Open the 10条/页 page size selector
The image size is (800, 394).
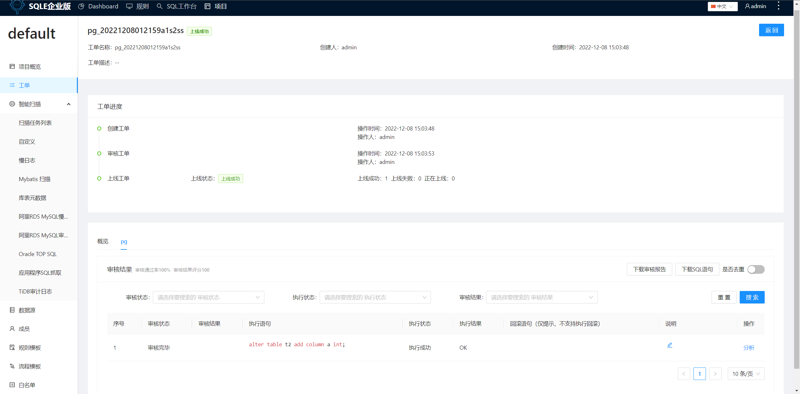click(746, 373)
